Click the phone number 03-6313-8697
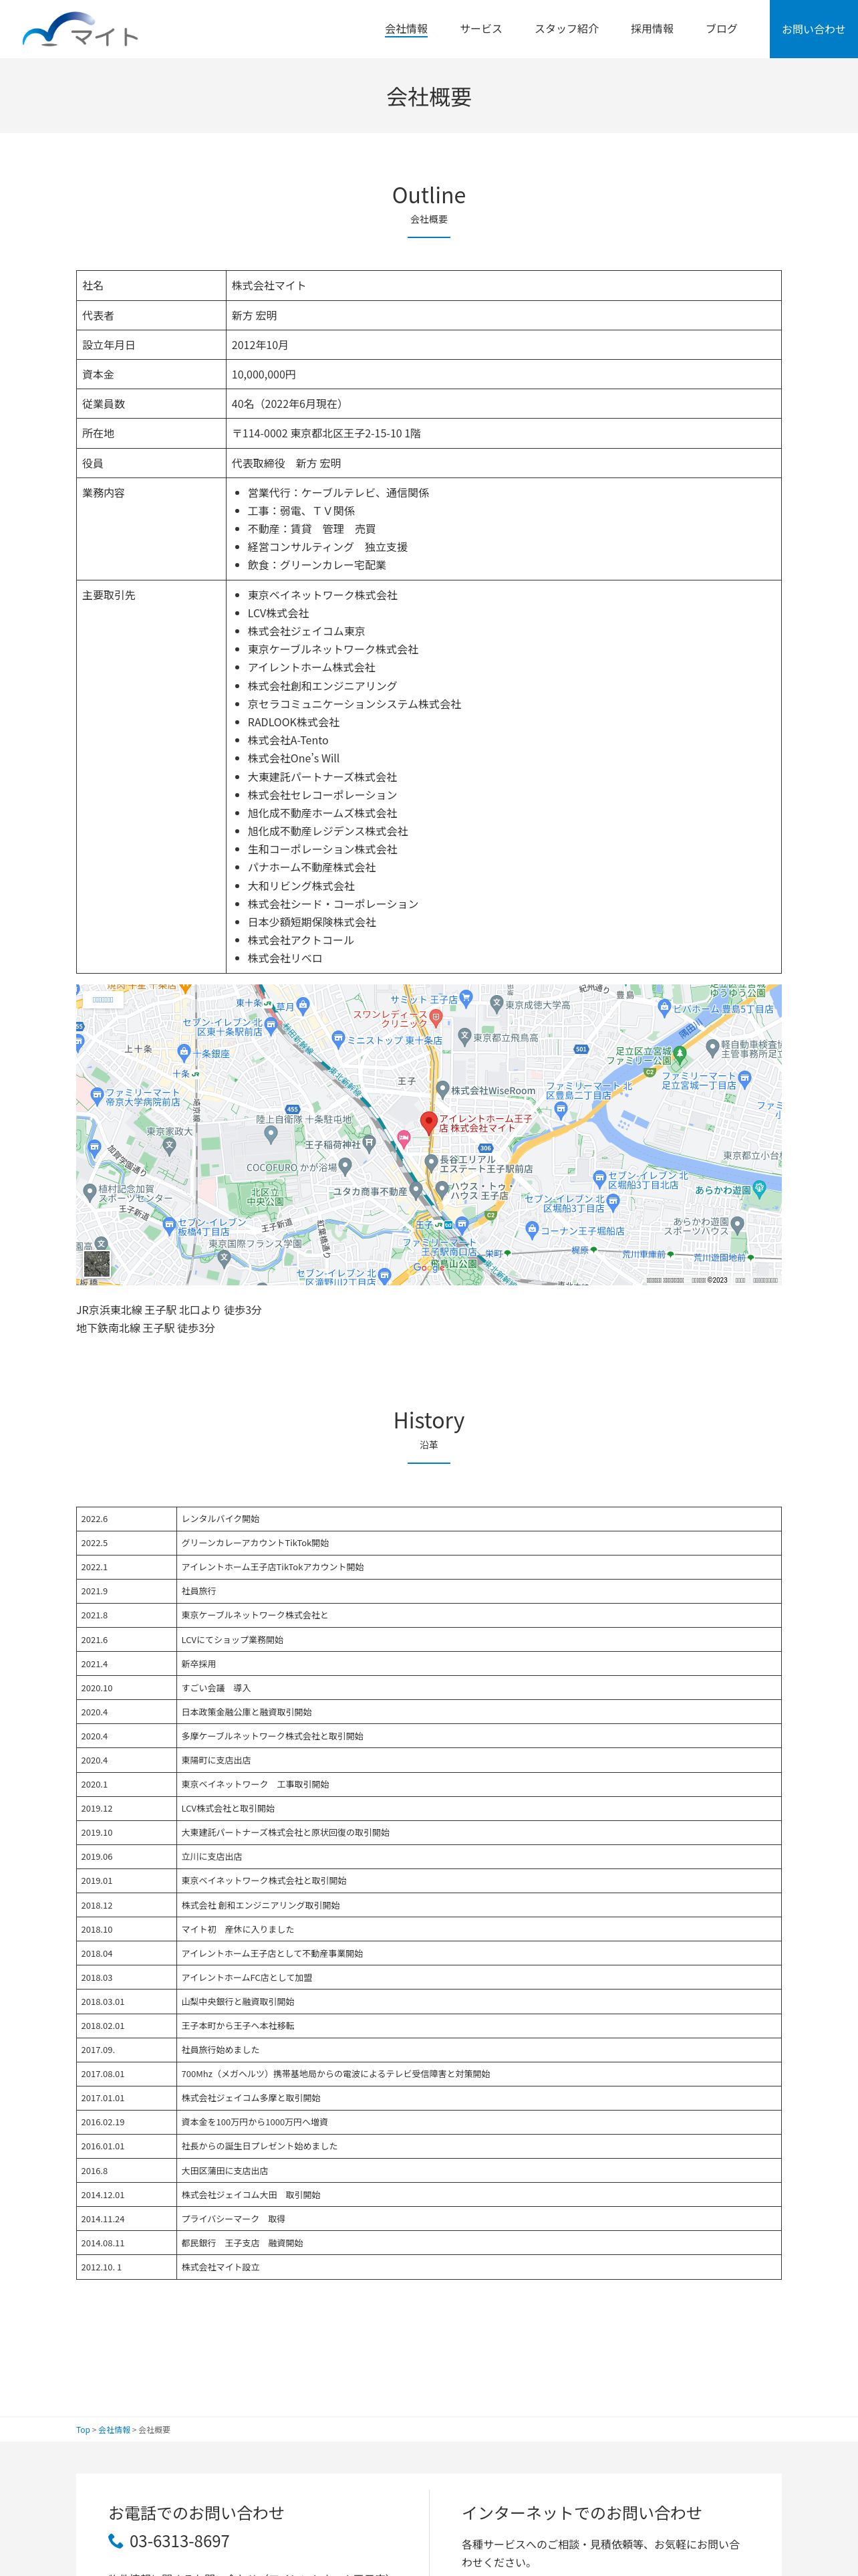 pyautogui.click(x=179, y=2540)
